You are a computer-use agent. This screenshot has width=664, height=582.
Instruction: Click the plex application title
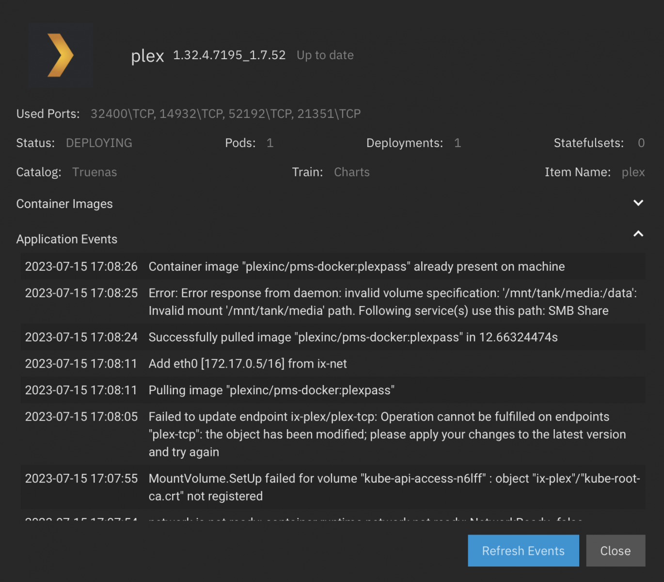(147, 56)
